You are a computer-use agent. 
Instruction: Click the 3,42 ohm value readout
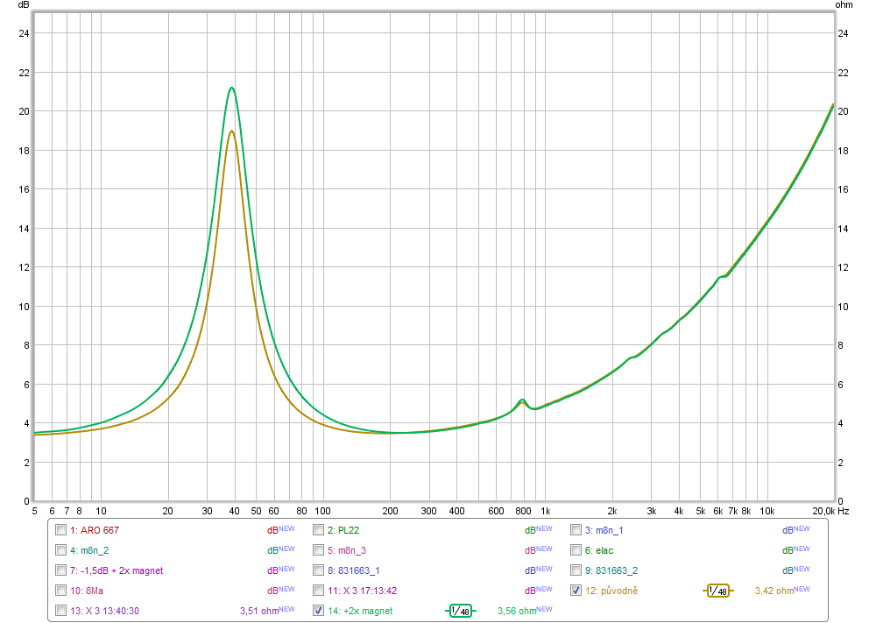(774, 591)
